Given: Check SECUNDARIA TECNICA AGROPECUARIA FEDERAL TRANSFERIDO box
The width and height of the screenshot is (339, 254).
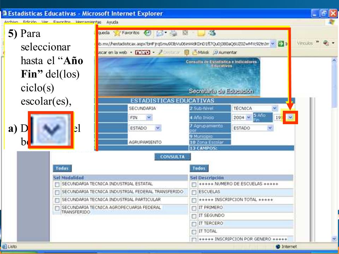Looking at the screenshot, I should tap(57, 208).
